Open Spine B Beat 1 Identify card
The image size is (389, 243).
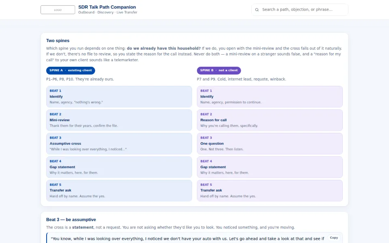click(270, 97)
